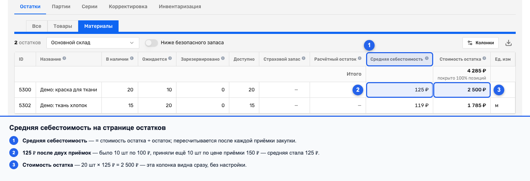Click info icon next to Ожидается header

point(170,59)
